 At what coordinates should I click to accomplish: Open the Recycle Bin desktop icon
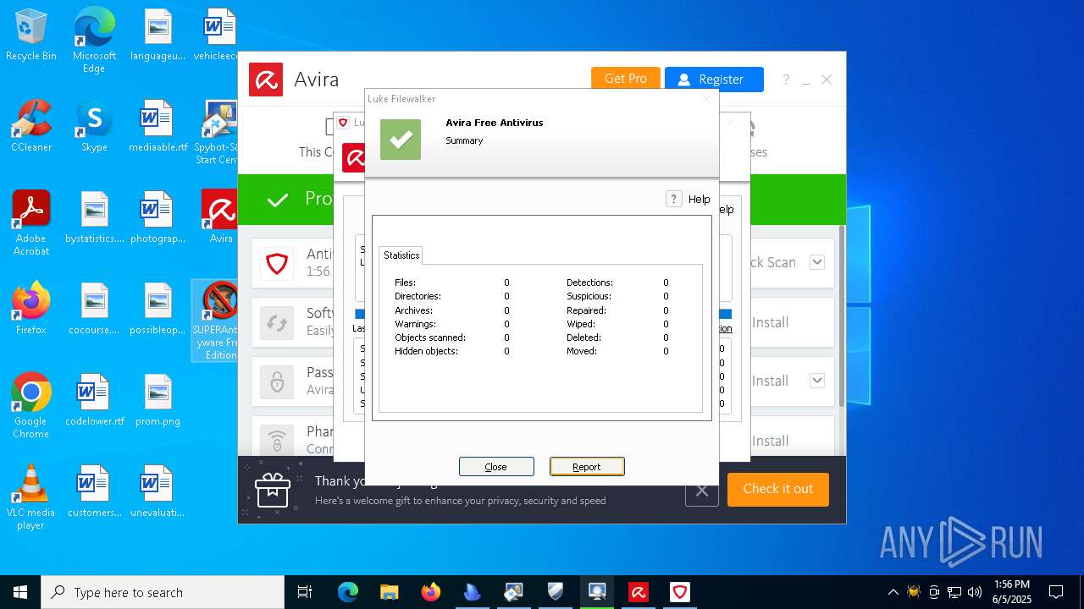31,36
